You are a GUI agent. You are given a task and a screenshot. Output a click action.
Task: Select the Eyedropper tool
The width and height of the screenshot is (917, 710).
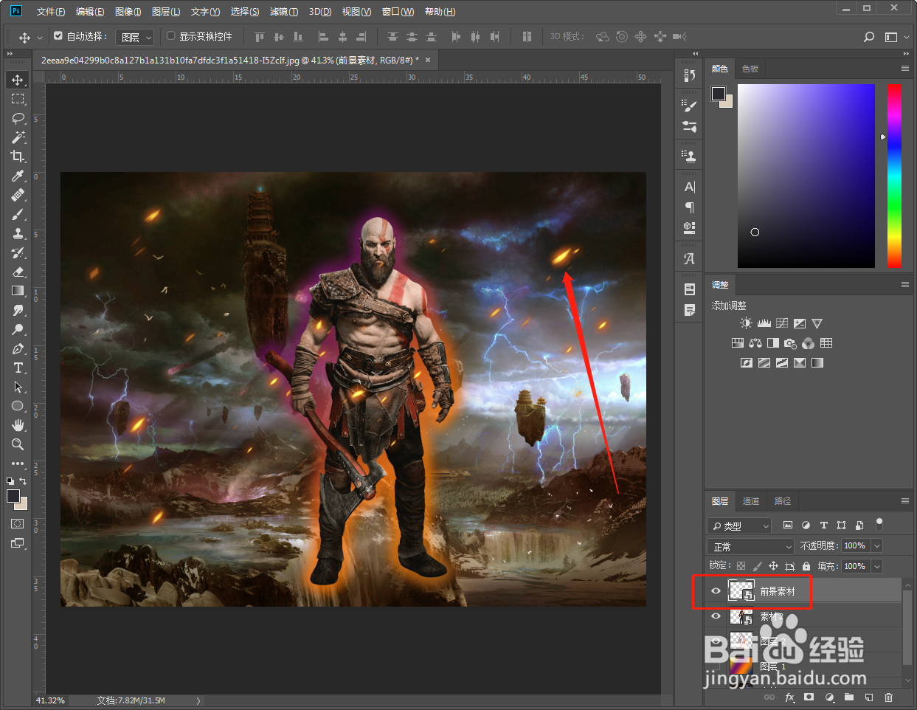tap(18, 176)
